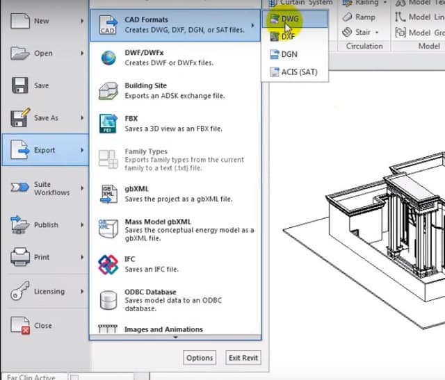The height and width of the screenshot is (380, 445).
Task: Click the Stair tool icon
Action: (347, 32)
